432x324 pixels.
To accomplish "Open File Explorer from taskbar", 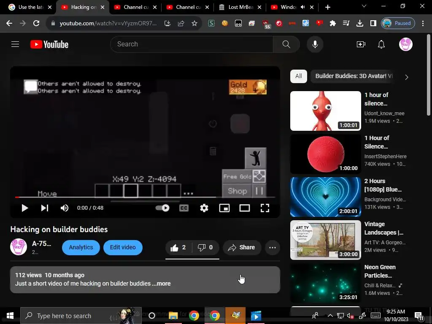I will tap(173, 316).
